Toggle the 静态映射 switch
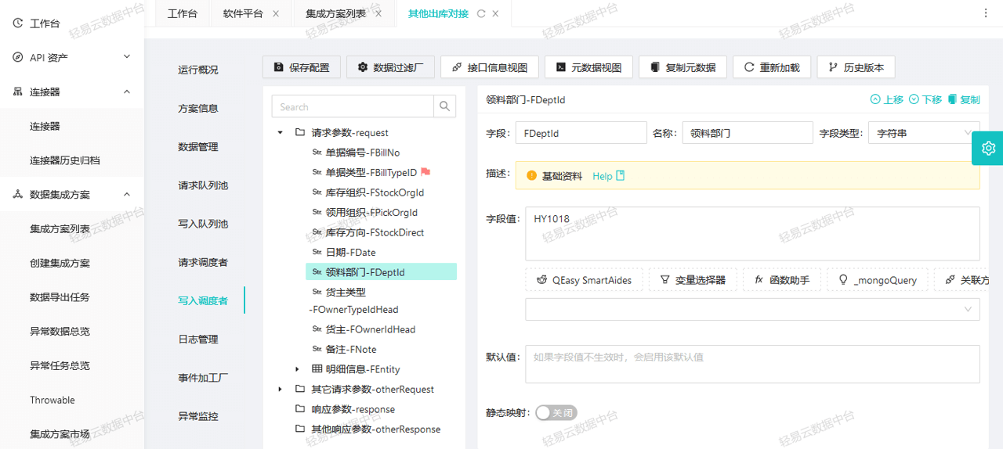1003x449 pixels. pos(556,412)
